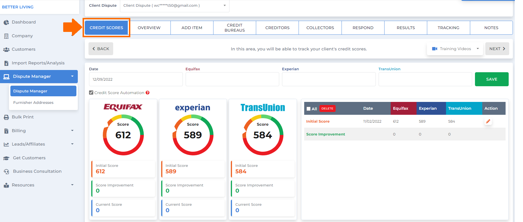Click the Better Living brand link
The image size is (523, 222).
pos(18,7)
